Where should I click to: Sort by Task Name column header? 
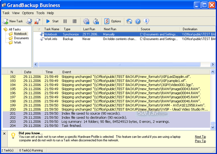pos(52,29)
